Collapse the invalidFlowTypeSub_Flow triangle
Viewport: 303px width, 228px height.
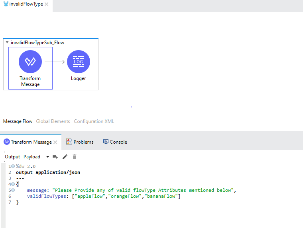point(7,43)
